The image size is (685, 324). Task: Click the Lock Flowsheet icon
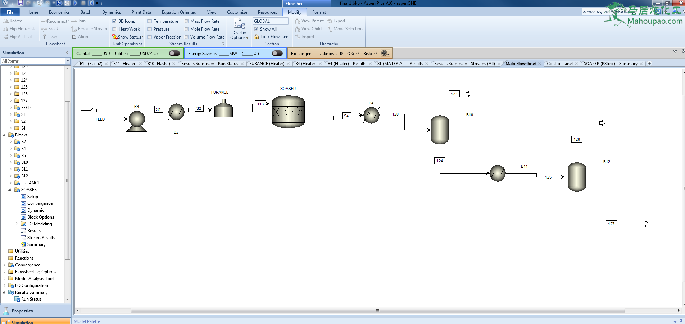(x=257, y=37)
